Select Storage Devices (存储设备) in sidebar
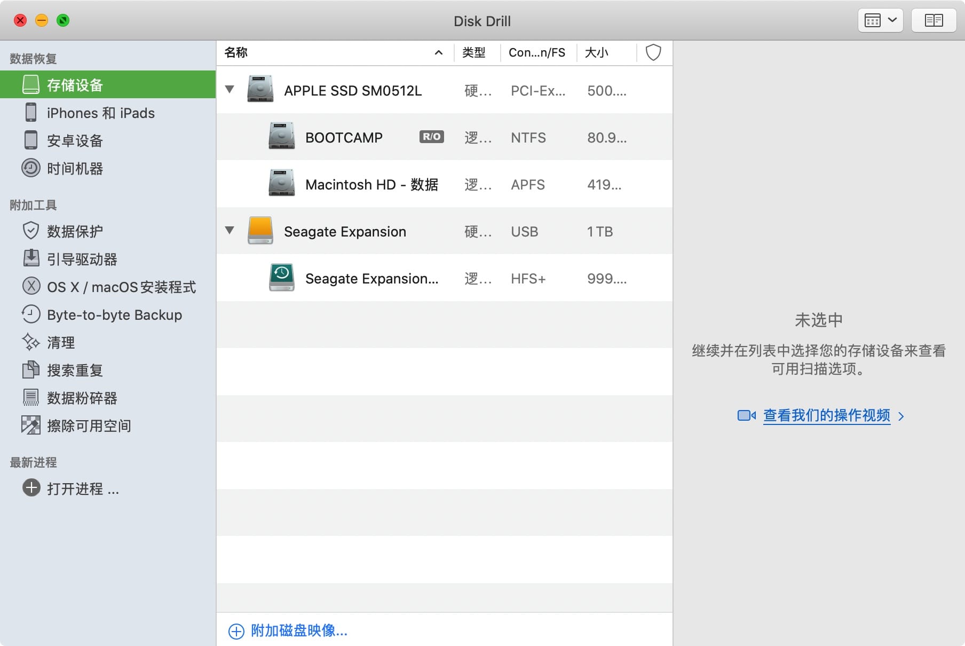 [x=75, y=85]
